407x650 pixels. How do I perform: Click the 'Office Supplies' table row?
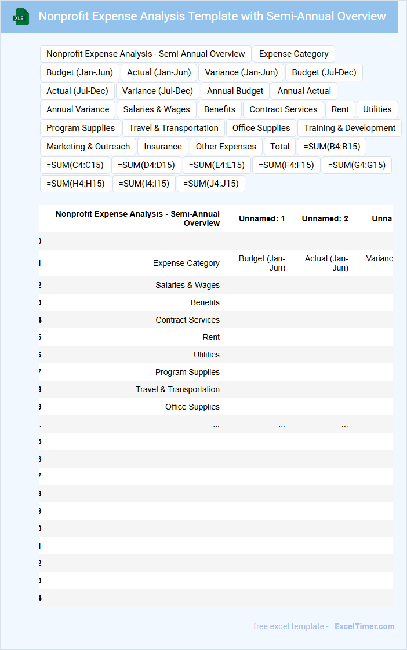tap(216, 407)
